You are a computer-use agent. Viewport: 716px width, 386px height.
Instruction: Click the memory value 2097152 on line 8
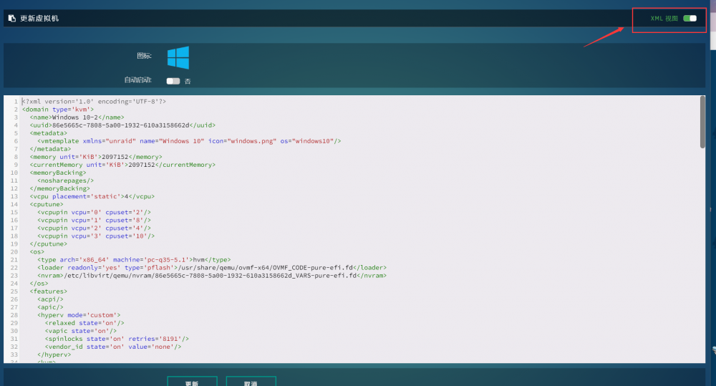click(x=115, y=157)
